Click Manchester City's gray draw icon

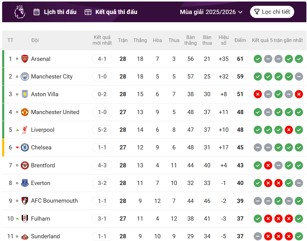pos(299,77)
